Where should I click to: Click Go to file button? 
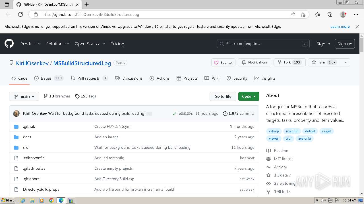tap(223, 96)
